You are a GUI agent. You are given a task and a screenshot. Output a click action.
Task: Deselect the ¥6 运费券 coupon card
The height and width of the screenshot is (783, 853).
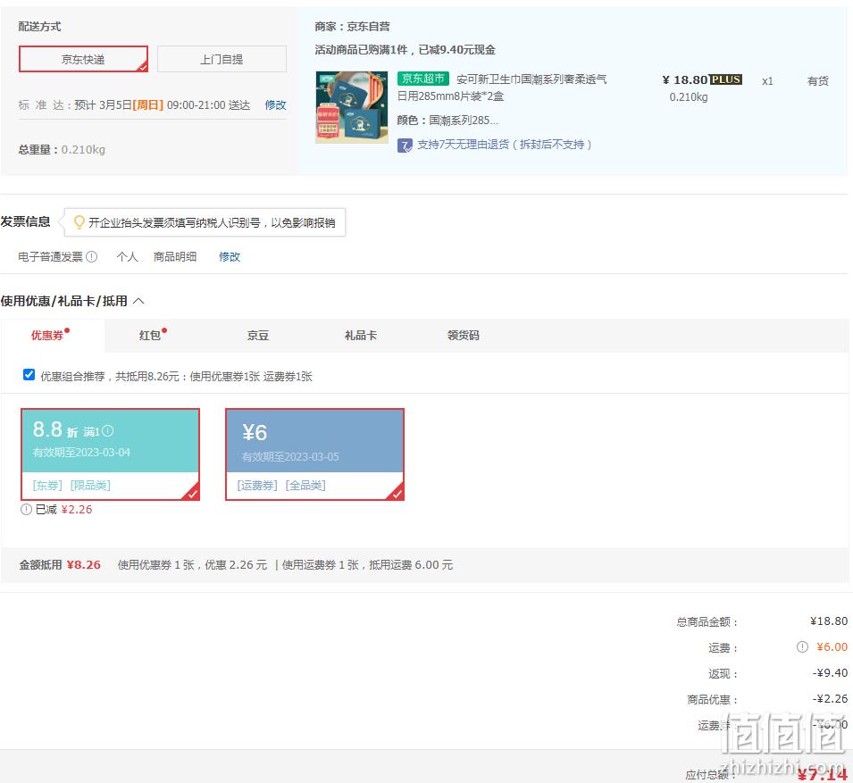315,454
